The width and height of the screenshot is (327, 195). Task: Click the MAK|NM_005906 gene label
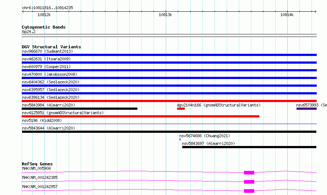36,168
